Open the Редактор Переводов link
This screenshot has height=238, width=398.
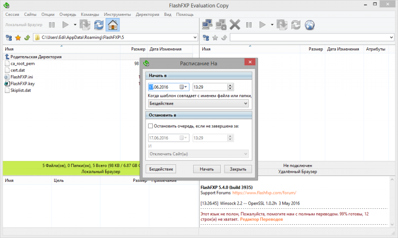[x=261, y=219]
